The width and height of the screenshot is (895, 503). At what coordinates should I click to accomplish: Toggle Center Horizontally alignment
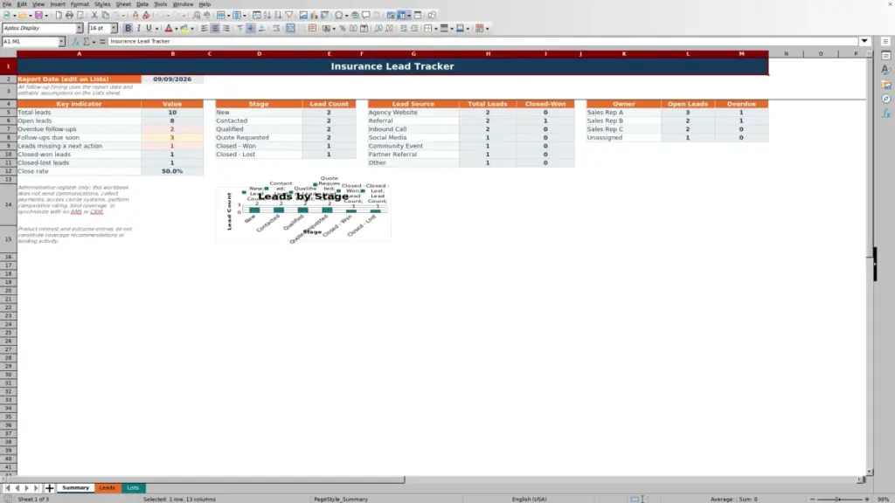(x=215, y=29)
